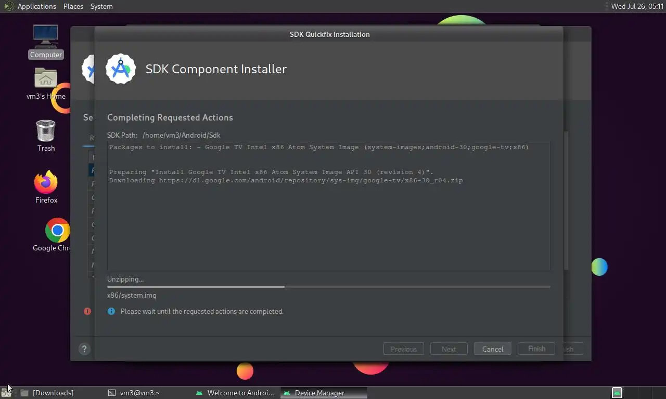Viewport: 666px width, 399px height.
Task: Click the Finish button in SDK installer
Action: tap(536, 349)
